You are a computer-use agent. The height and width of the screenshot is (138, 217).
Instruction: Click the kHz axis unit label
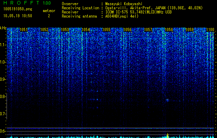pyautogui.click(x=3, y=28)
